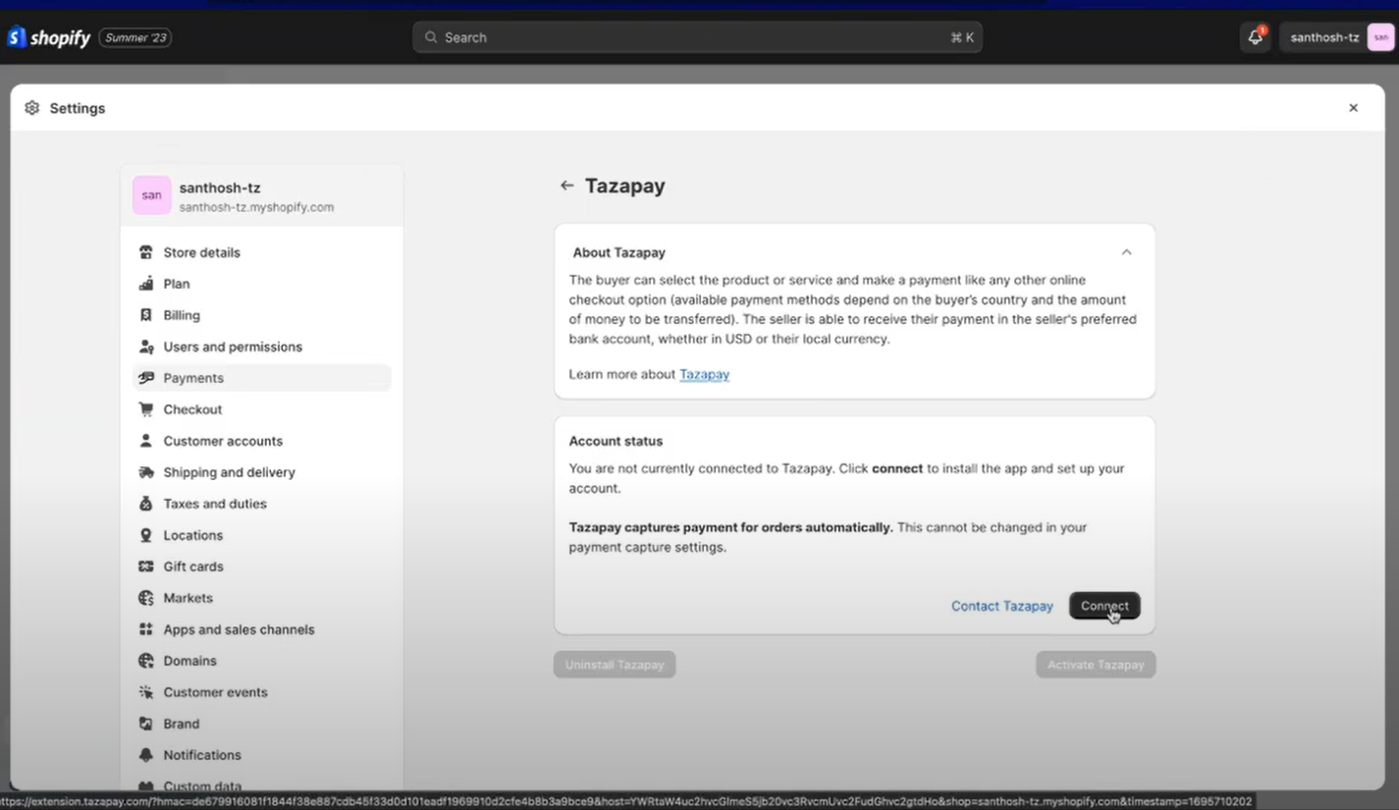Image resolution: width=1399 pixels, height=810 pixels.
Task: Select Users and permissions
Action: pos(261,347)
